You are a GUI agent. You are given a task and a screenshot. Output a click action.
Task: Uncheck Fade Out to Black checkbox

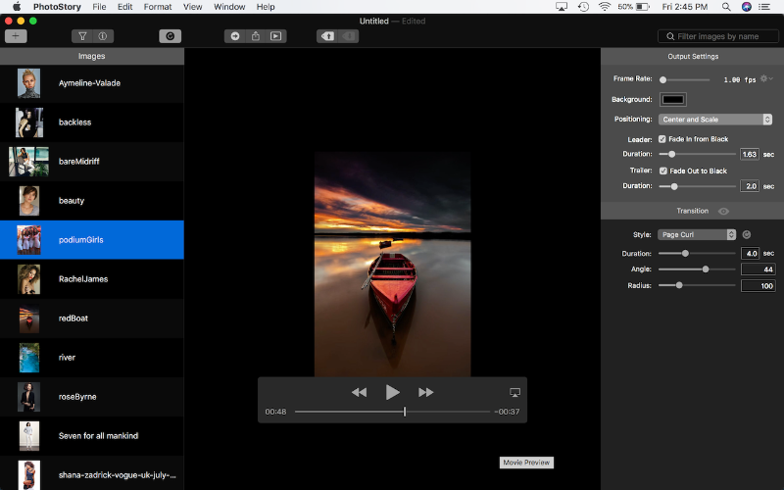(662, 171)
